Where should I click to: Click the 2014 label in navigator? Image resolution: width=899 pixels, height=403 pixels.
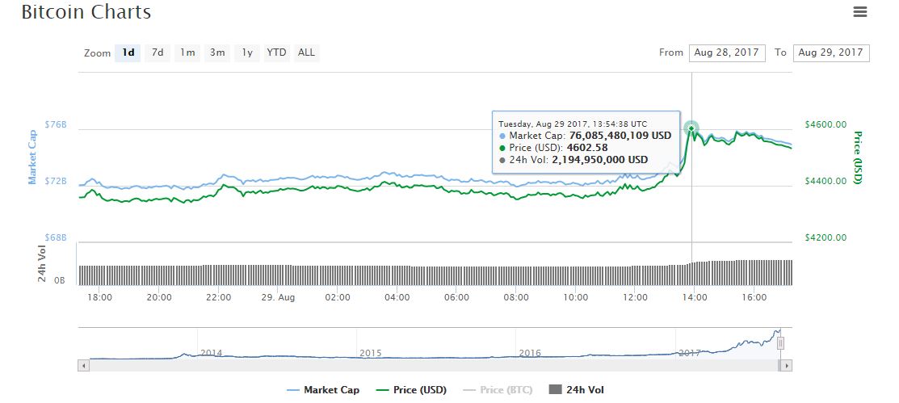211,353
